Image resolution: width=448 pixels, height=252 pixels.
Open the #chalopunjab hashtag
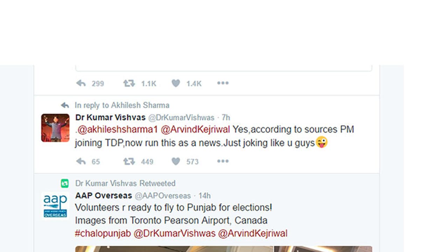point(103,233)
